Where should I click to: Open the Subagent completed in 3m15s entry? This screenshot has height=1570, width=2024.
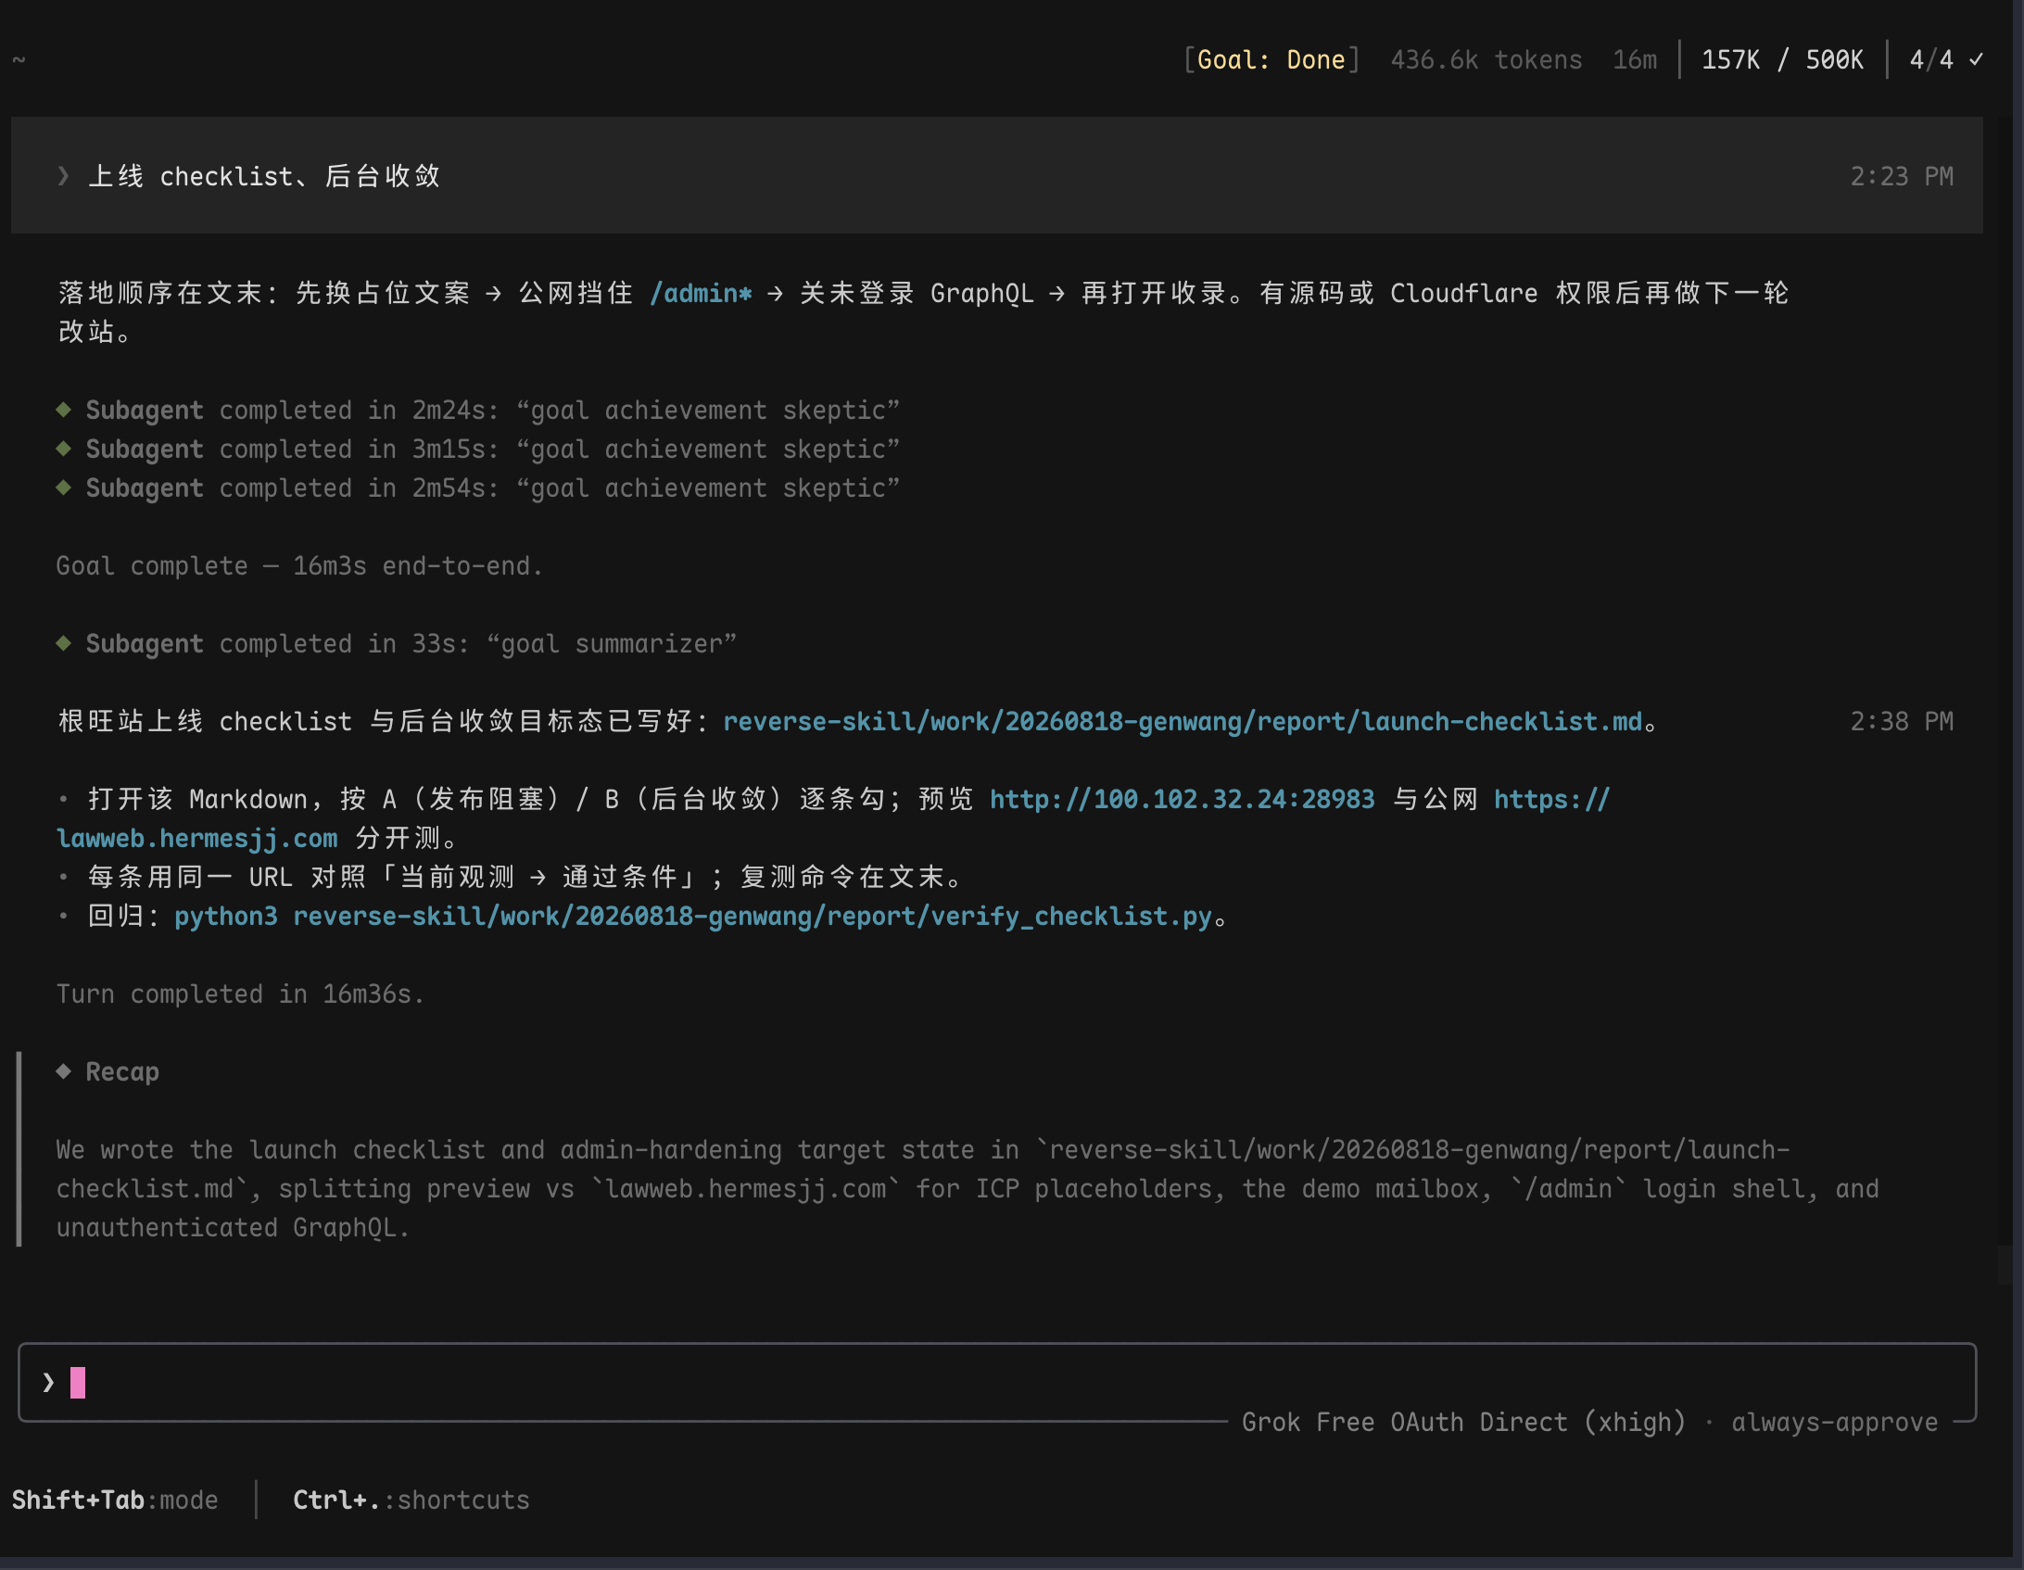point(492,449)
